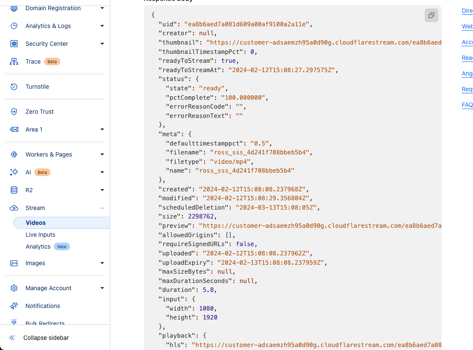Click the R2 database icon
The height and width of the screenshot is (350, 473).
point(14,190)
